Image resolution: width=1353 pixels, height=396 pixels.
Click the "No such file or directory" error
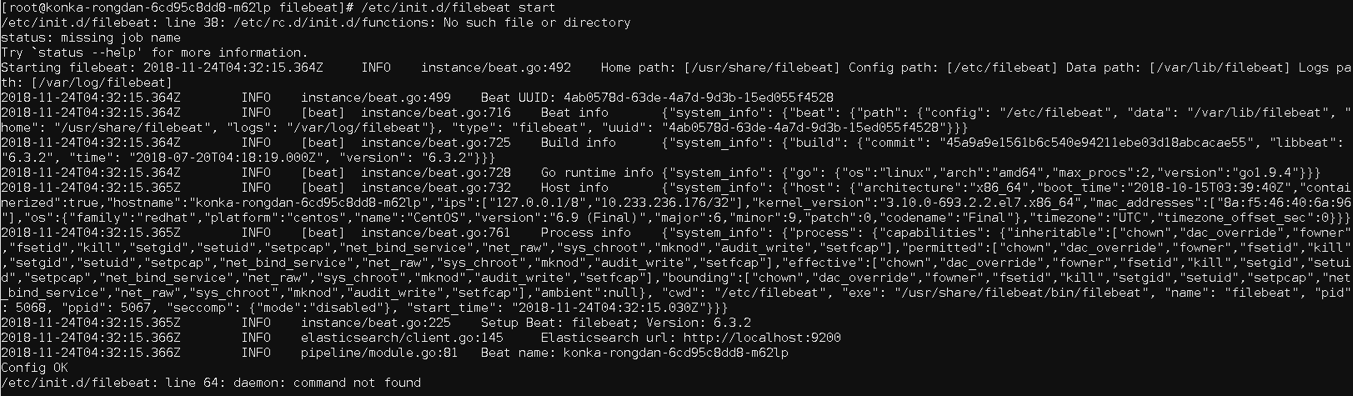point(537,23)
